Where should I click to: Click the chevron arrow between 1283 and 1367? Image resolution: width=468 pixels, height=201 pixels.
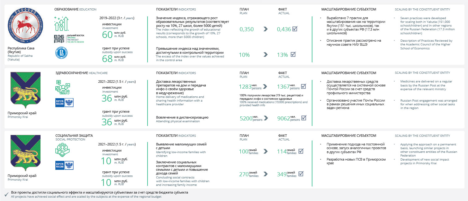click(265, 86)
